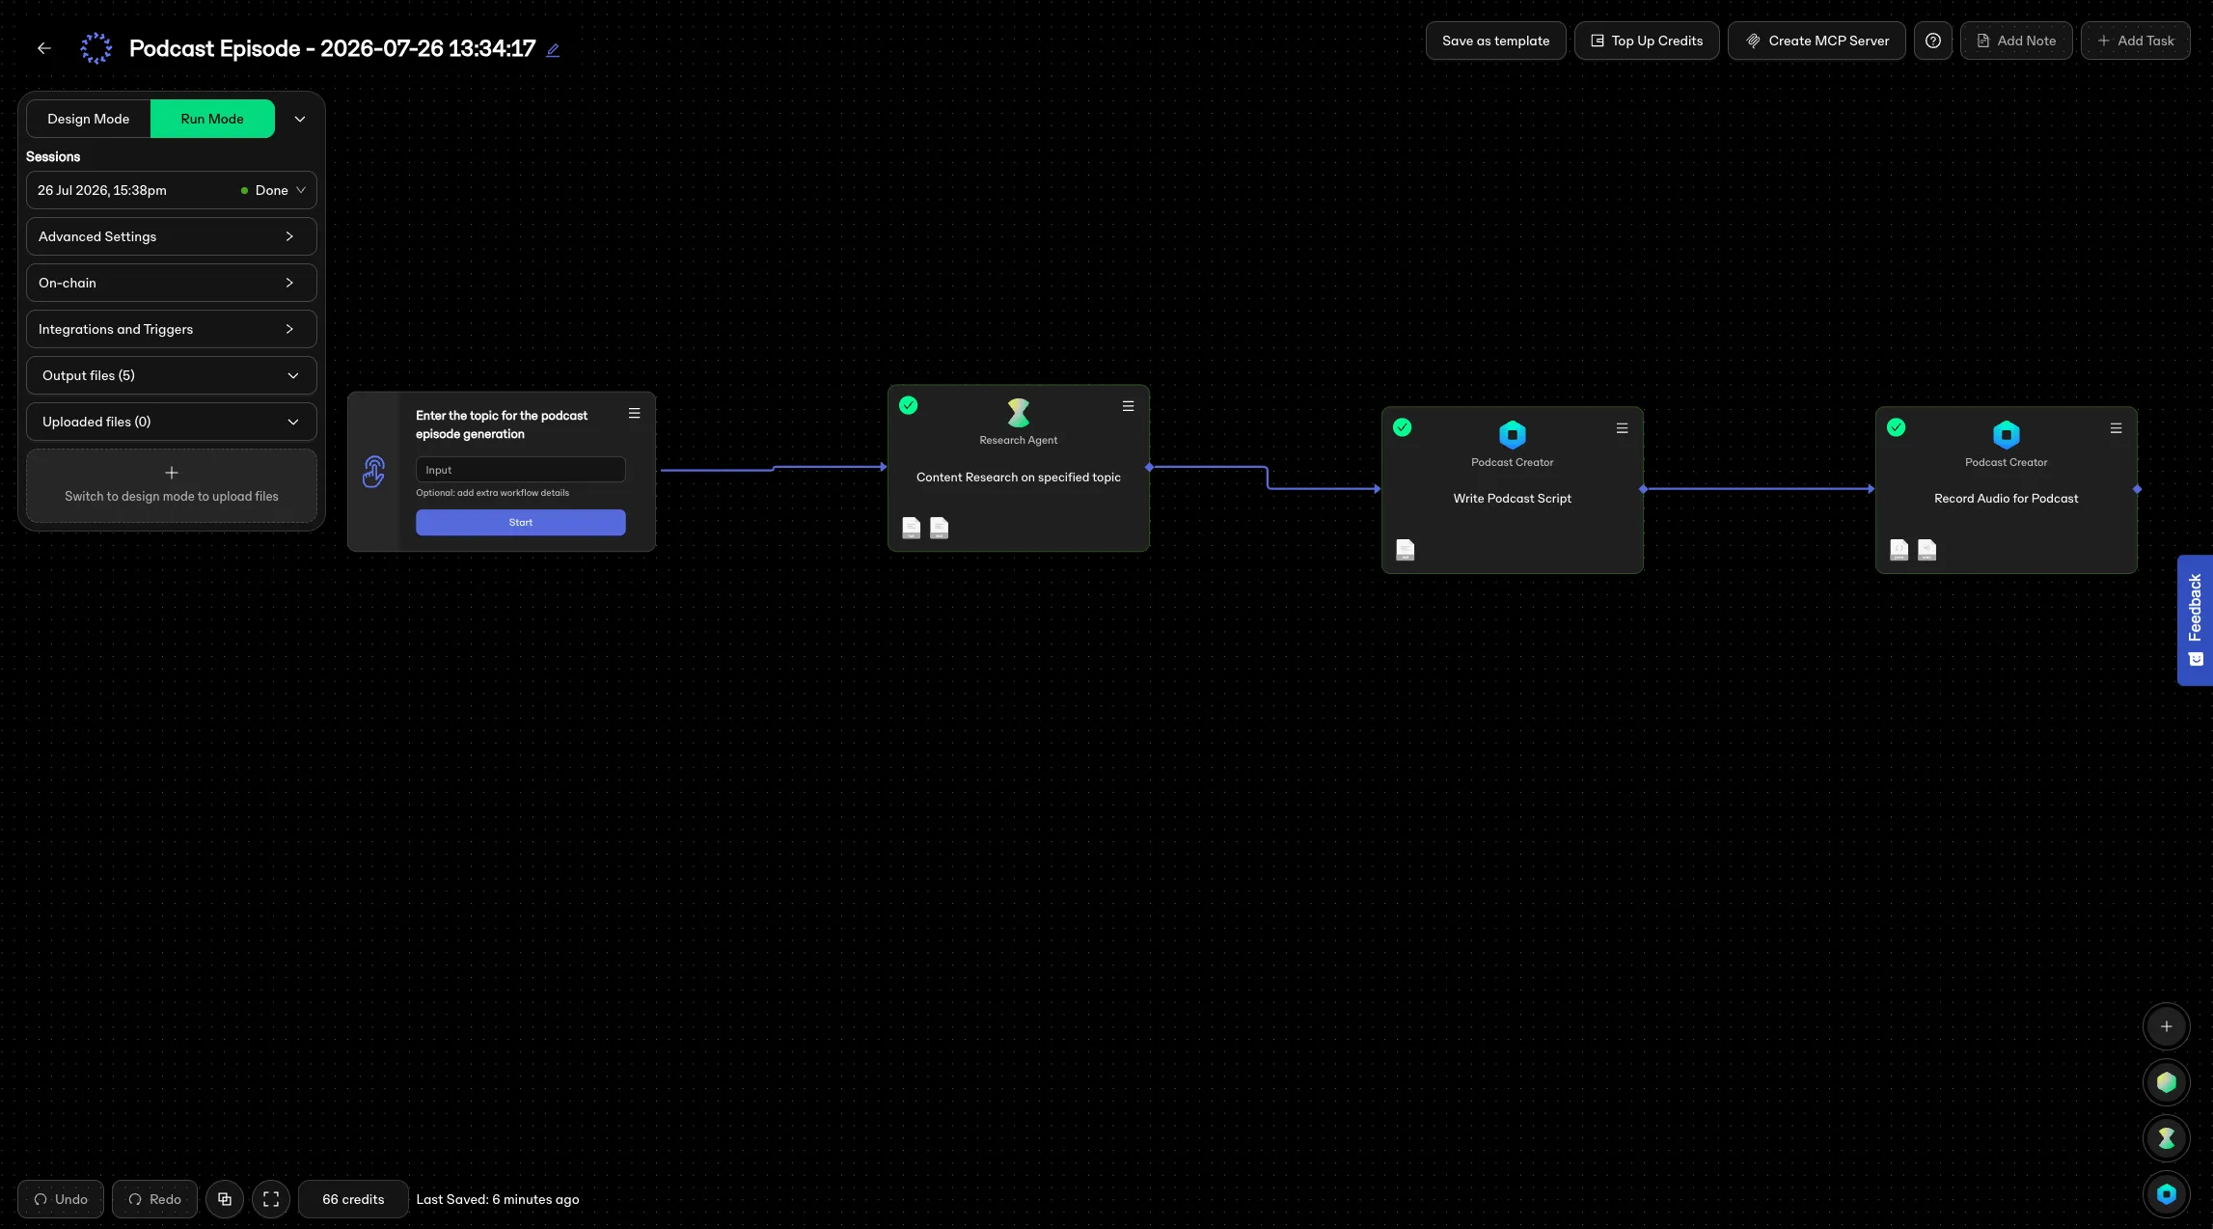Viewport: 2213px width, 1229px height.
Task: Click the Research Agent hourglass icon in node
Action: coord(1019,413)
